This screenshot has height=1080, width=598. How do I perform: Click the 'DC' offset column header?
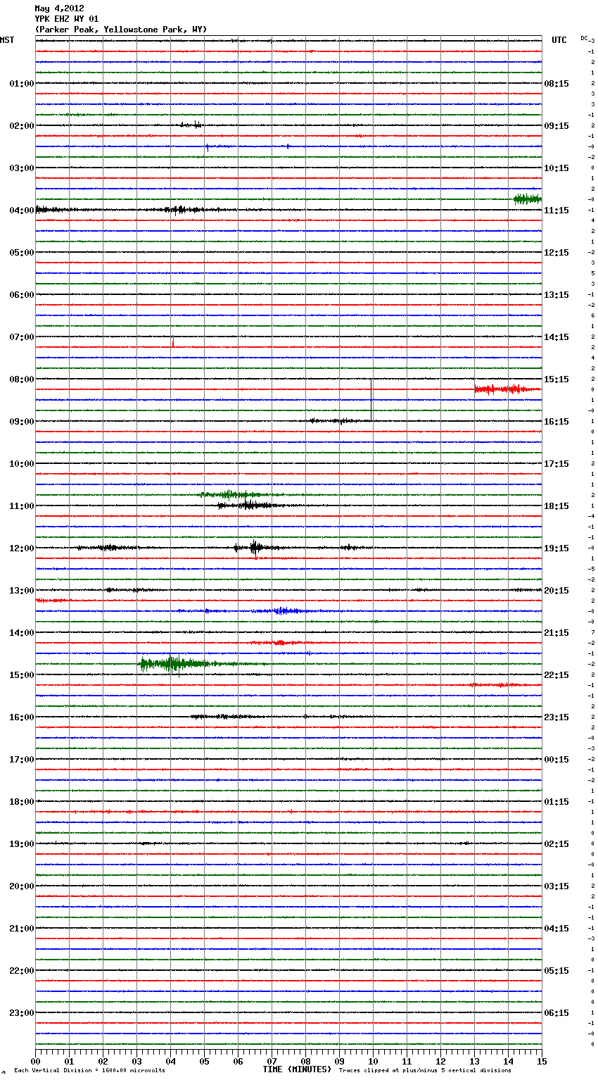pos(584,38)
